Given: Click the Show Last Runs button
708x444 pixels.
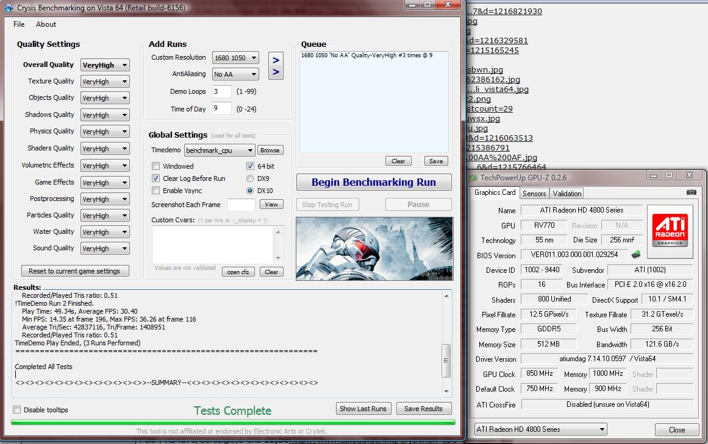Looking at the screenshot, I should [x=363, y=409].
